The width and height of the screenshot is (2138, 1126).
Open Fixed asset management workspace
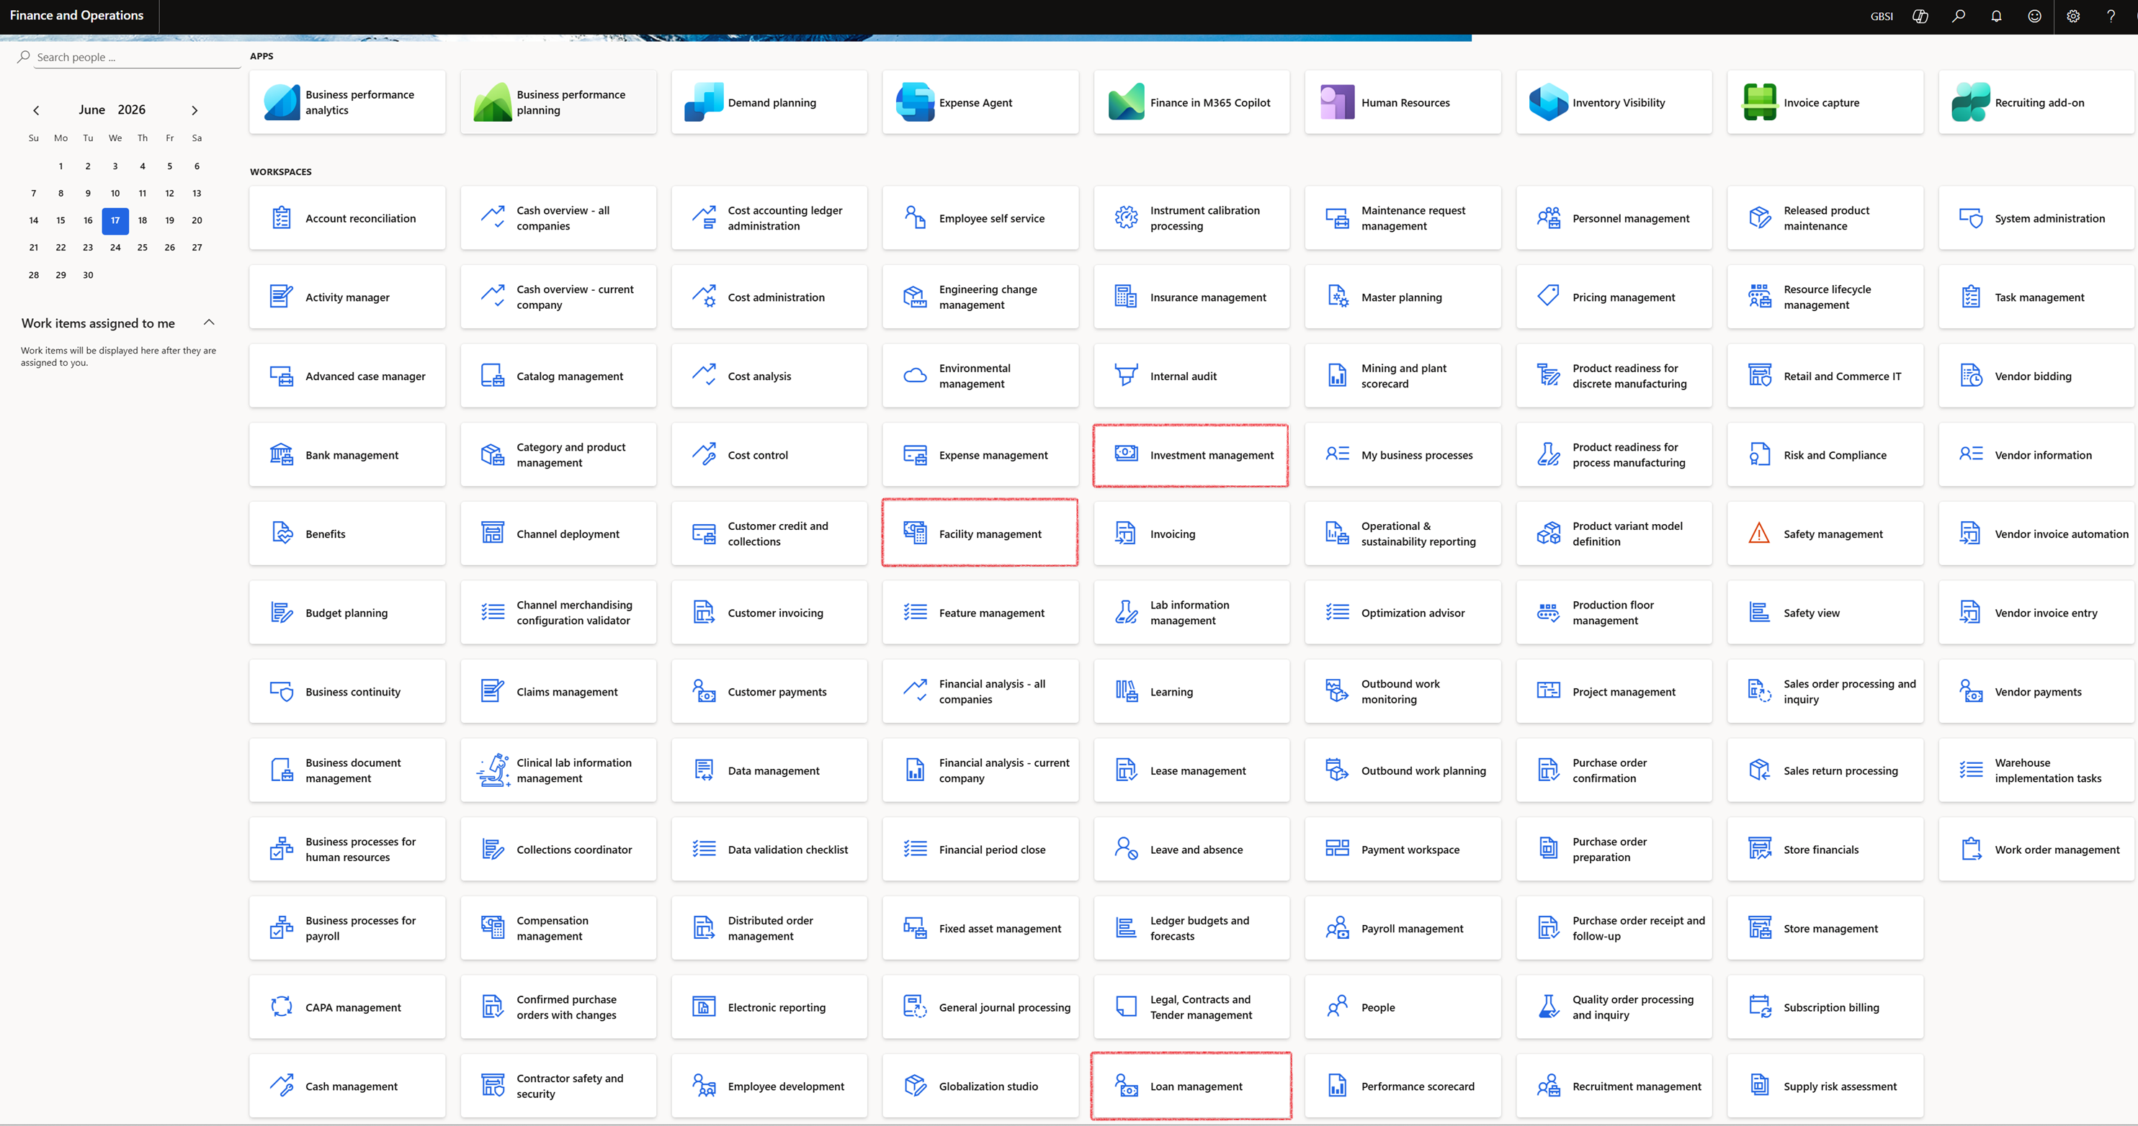tap(980, 929)
